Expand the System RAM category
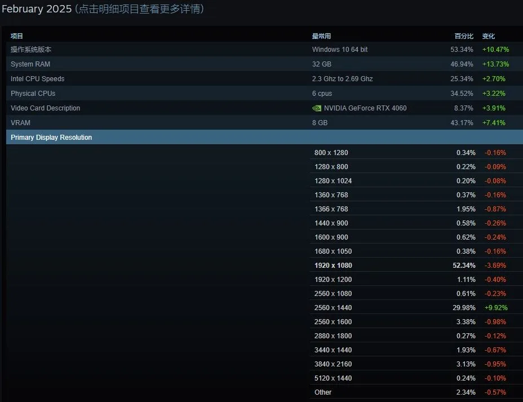This screenshot has height=402, width=523. 30,64
